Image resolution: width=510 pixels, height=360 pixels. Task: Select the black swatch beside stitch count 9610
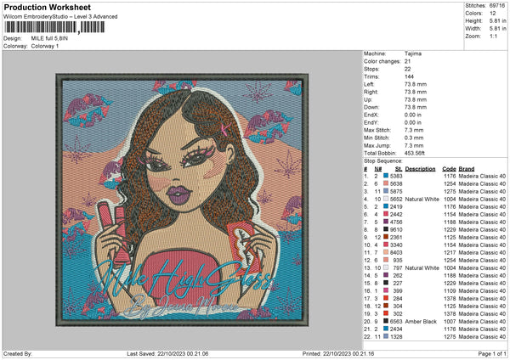[x=386, y=229]
